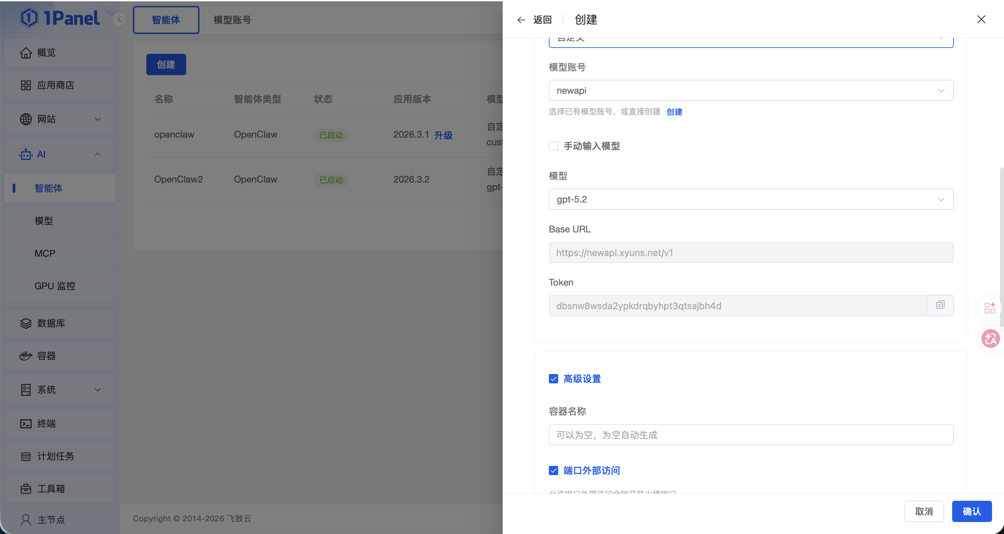Click the 升级 link for openclaw
Image resolution: width=1004 pixels, height=534 pixels.
pos(443,135)
